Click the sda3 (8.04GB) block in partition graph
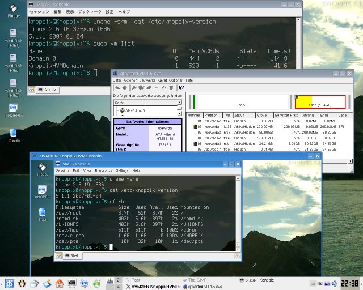 (x=320, y=102)
